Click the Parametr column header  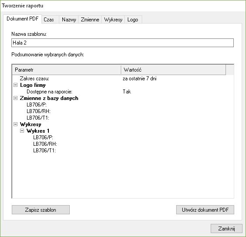pyautogui.click(x=67, y=70)
